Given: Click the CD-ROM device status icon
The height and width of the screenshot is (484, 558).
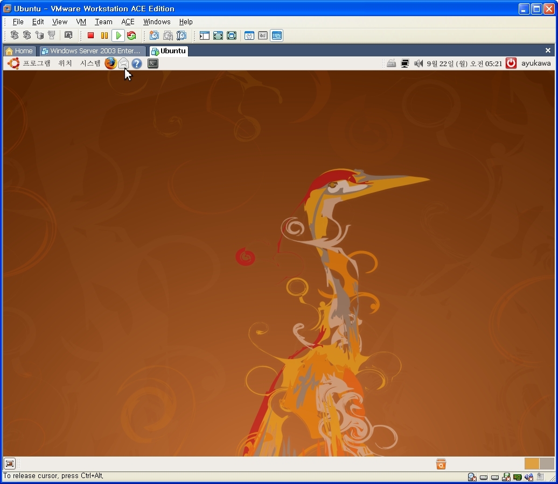Looking at the screenshot, I should pyautogui.click(x=472, y=477).
